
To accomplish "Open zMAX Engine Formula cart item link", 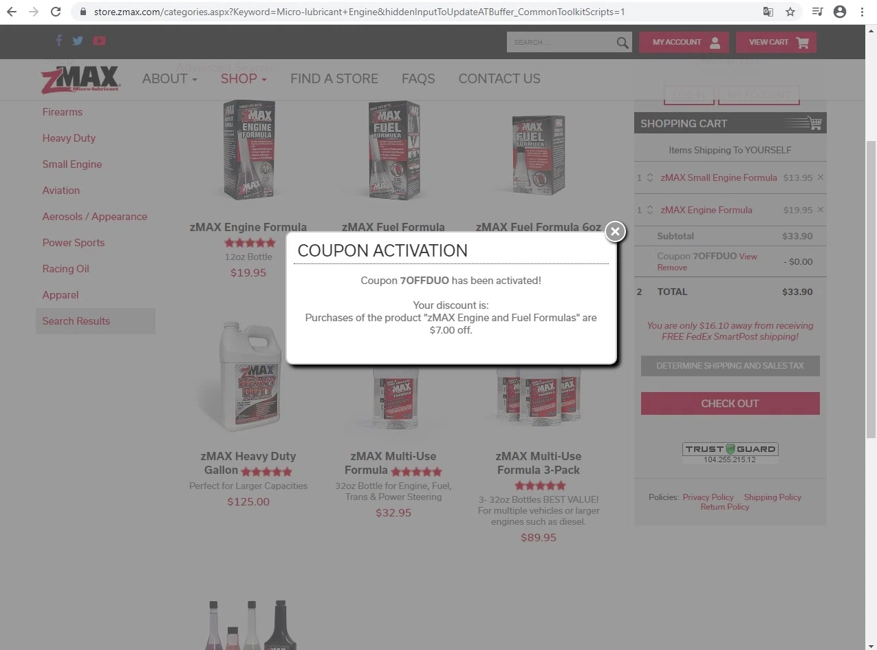I will point(706,210).
